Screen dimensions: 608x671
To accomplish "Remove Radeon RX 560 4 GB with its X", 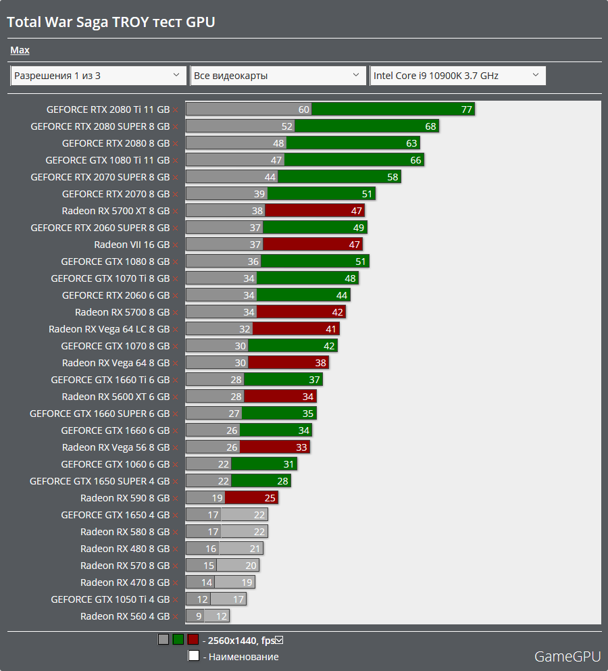I will [176, 617].
